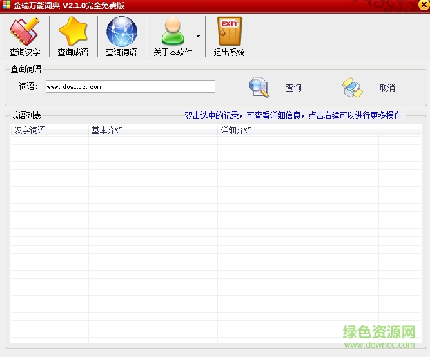The image size is (430, 357).
Task: Sort by the 基本介绍 column header
Action: click(x=153, y=130)
